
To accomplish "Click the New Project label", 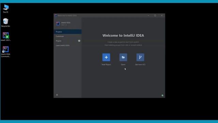I will pos(106,65).
